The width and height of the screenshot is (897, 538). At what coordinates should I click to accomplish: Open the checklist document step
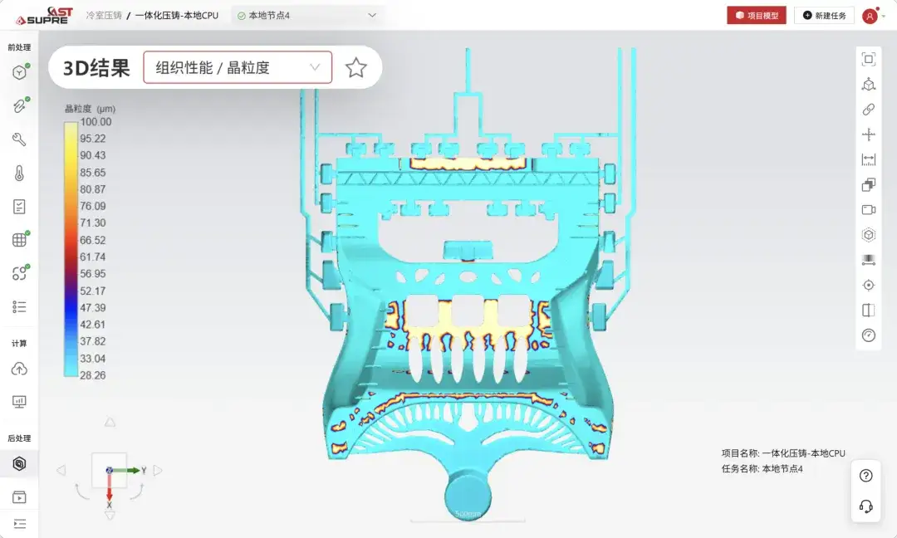click(19, 207)
